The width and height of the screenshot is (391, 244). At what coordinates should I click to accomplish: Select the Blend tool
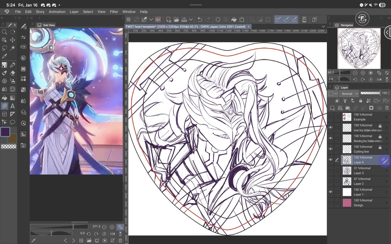[5, 89]
